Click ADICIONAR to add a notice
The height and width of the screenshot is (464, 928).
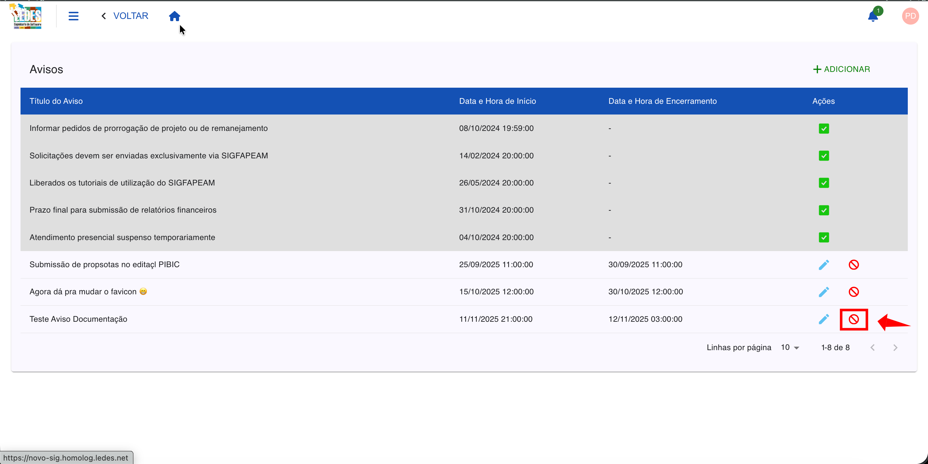point(841,69)
